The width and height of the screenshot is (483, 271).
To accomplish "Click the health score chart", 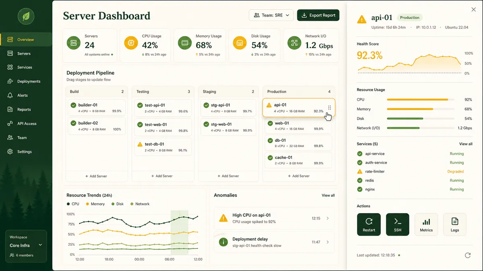I will (x=410, y=63).
